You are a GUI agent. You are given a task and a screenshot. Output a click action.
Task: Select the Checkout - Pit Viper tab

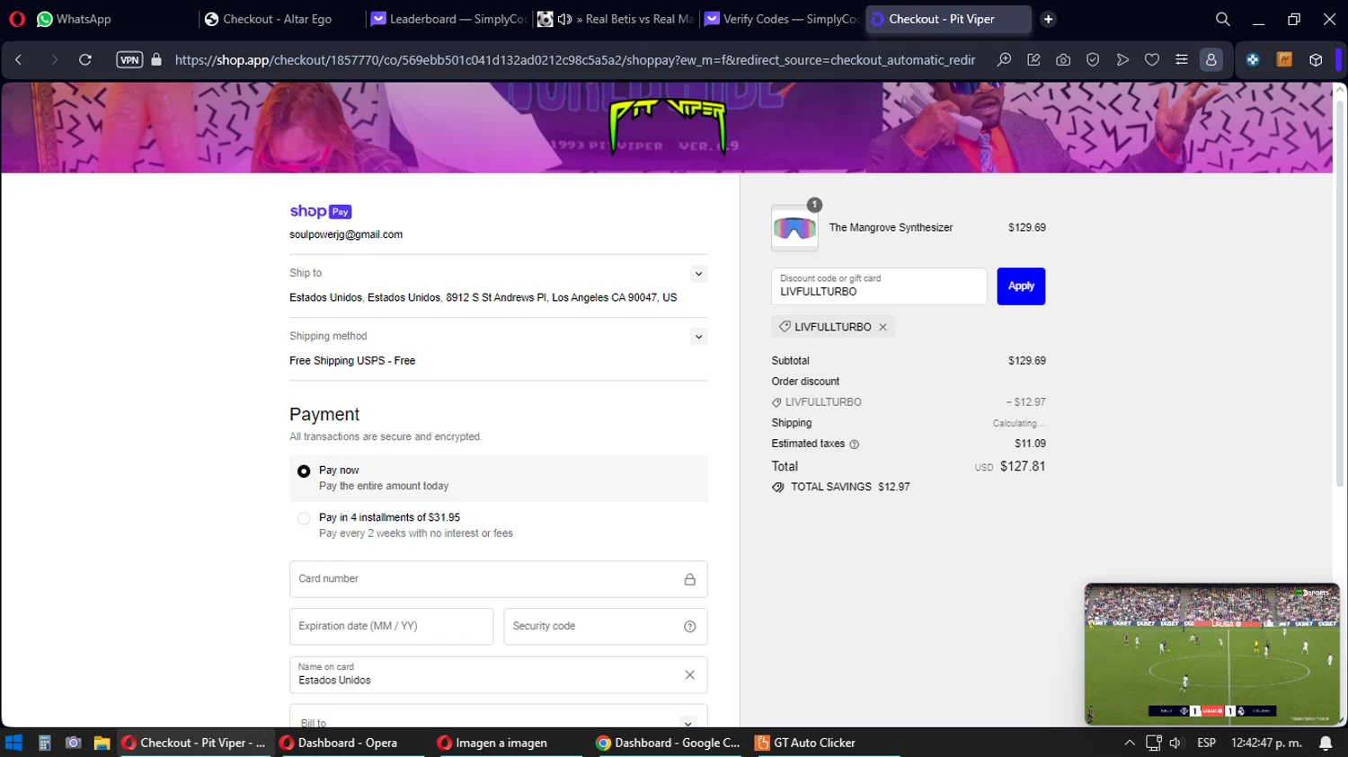(948, 19)
